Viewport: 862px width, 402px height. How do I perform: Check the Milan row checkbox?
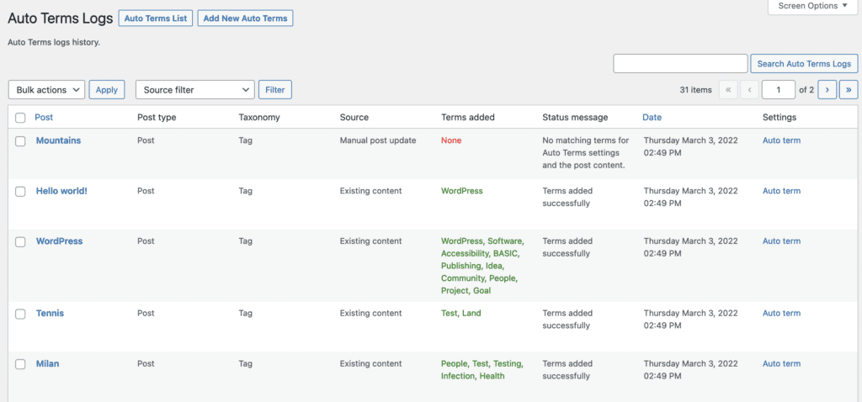(x=20, y=364)
